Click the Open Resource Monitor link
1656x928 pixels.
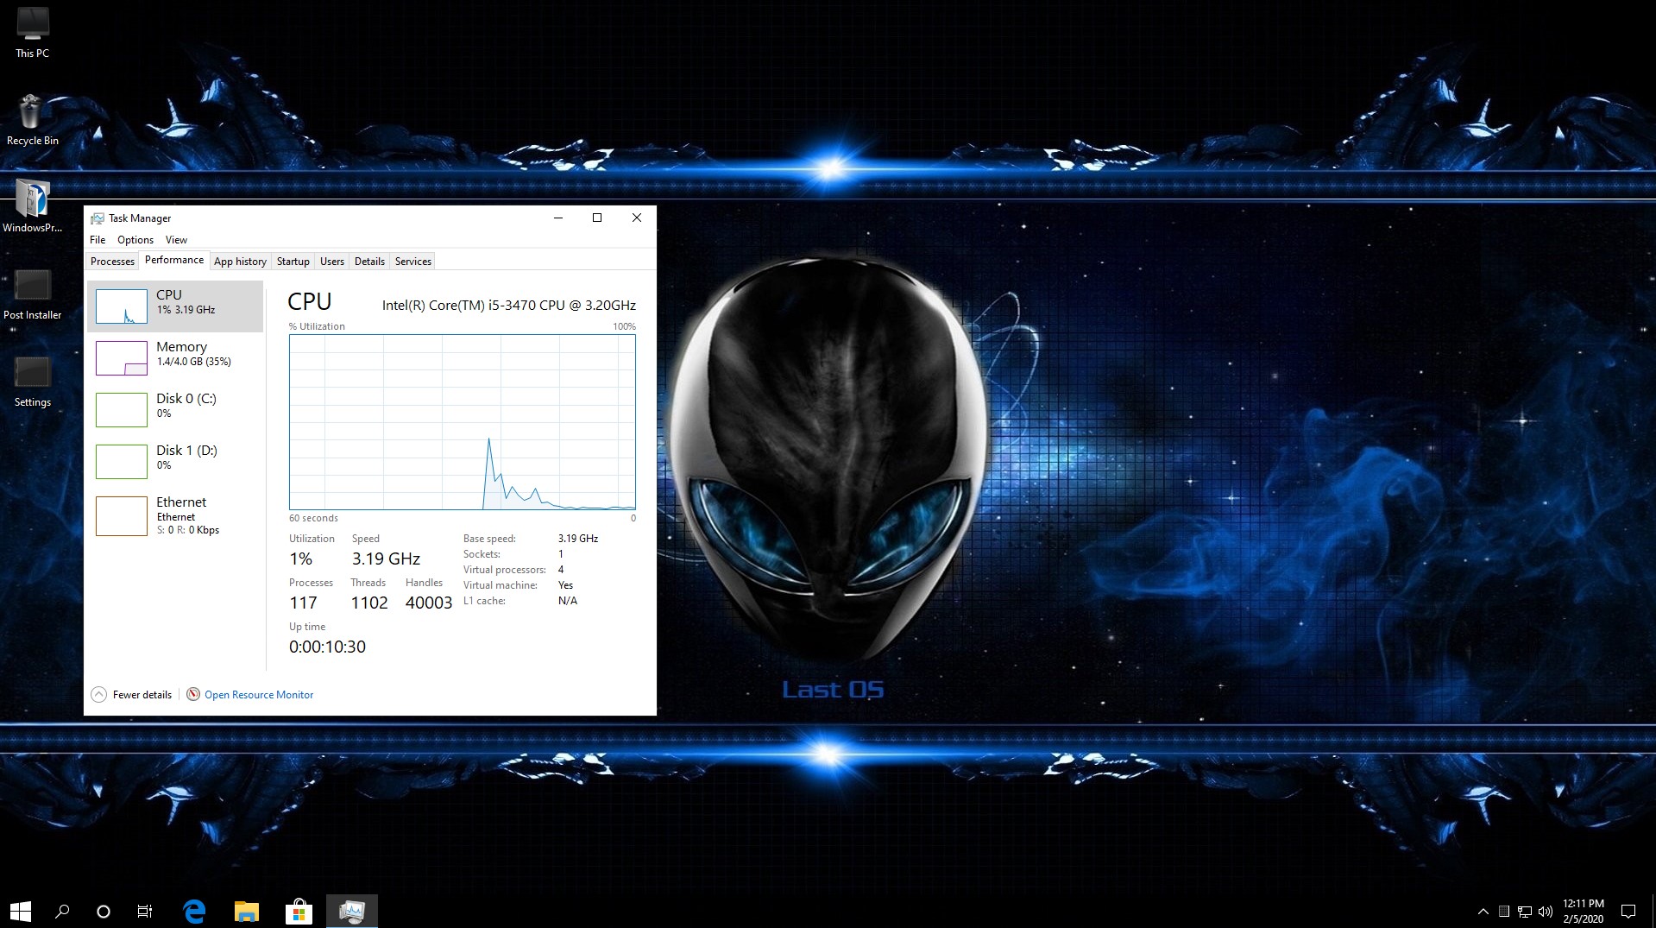(x=259, y=695)
